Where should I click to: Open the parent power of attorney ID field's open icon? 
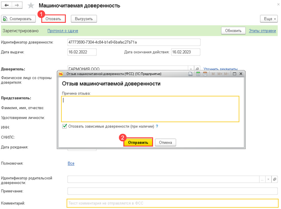[275, 179]
